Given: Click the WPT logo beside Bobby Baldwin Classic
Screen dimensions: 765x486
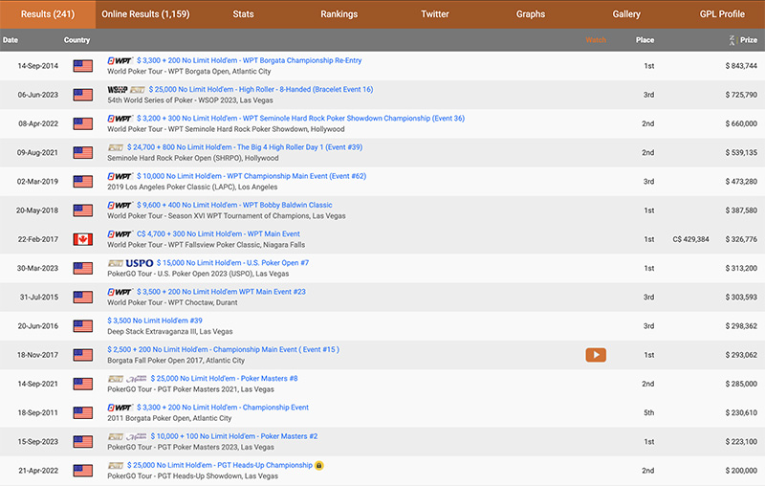Looking at the screenshot, I should [120, 205].
